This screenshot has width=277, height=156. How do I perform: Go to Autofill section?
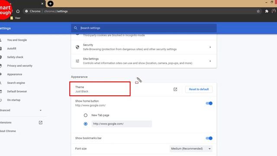pyautogui.click(x=12, y=49)
